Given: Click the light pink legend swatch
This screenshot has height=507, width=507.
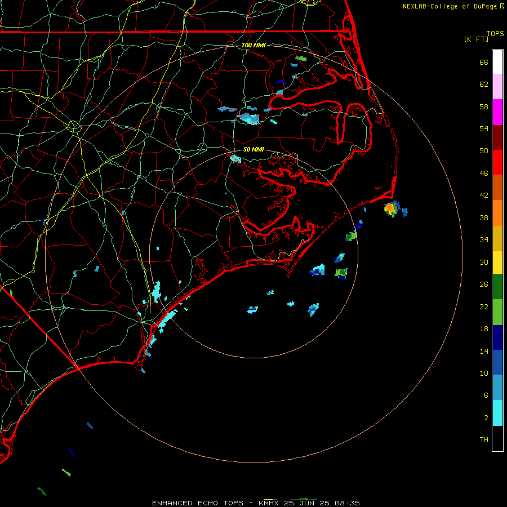Looking at the screenshot, I should coord(497,86).
